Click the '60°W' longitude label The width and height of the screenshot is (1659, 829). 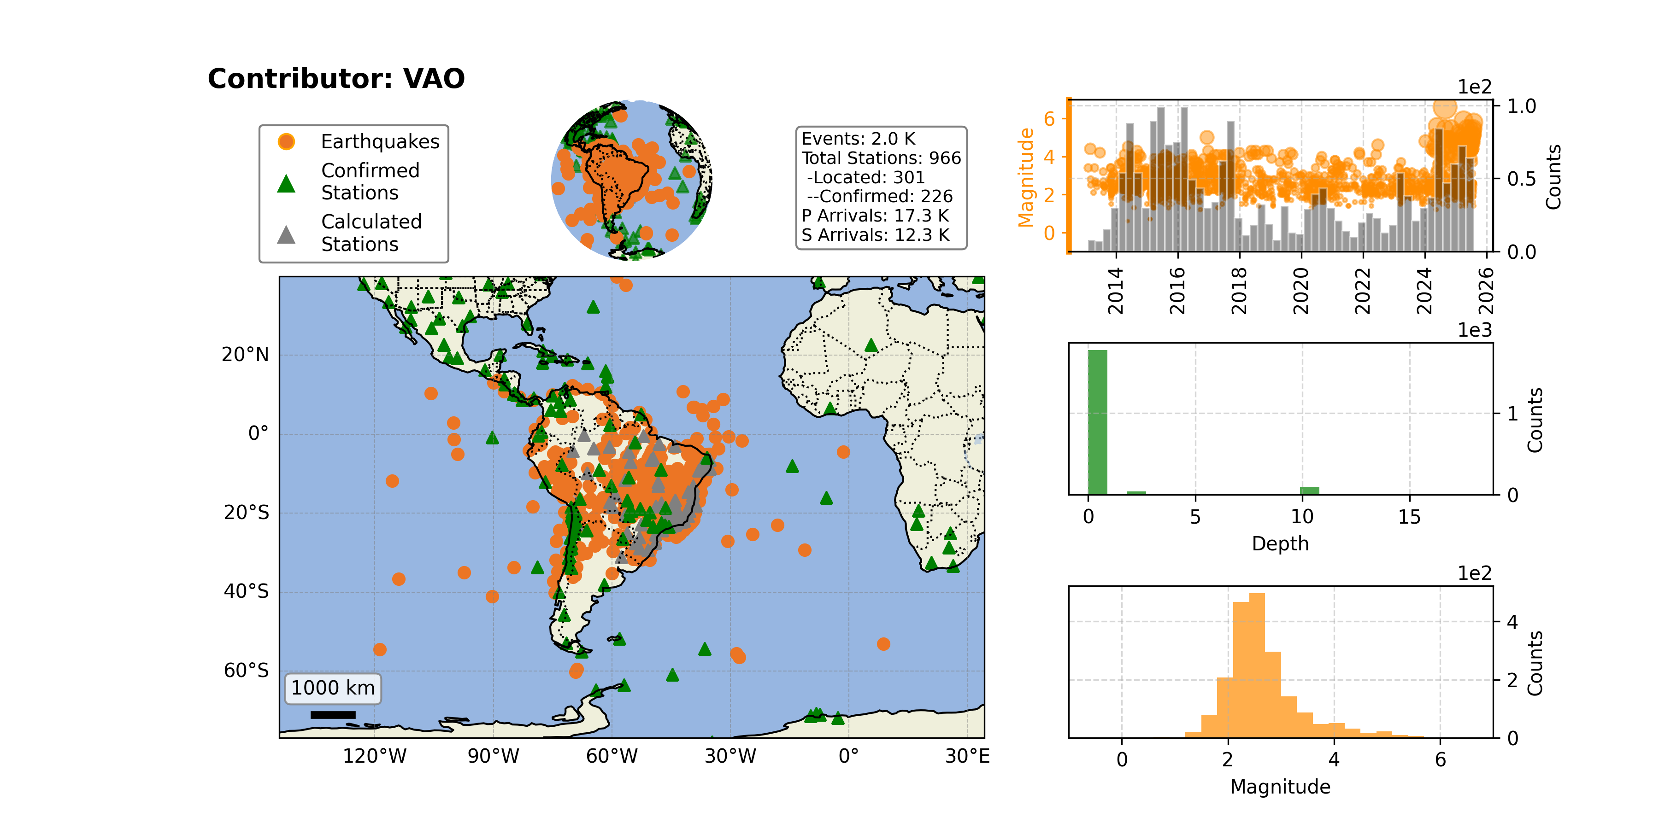pos(612,756)
